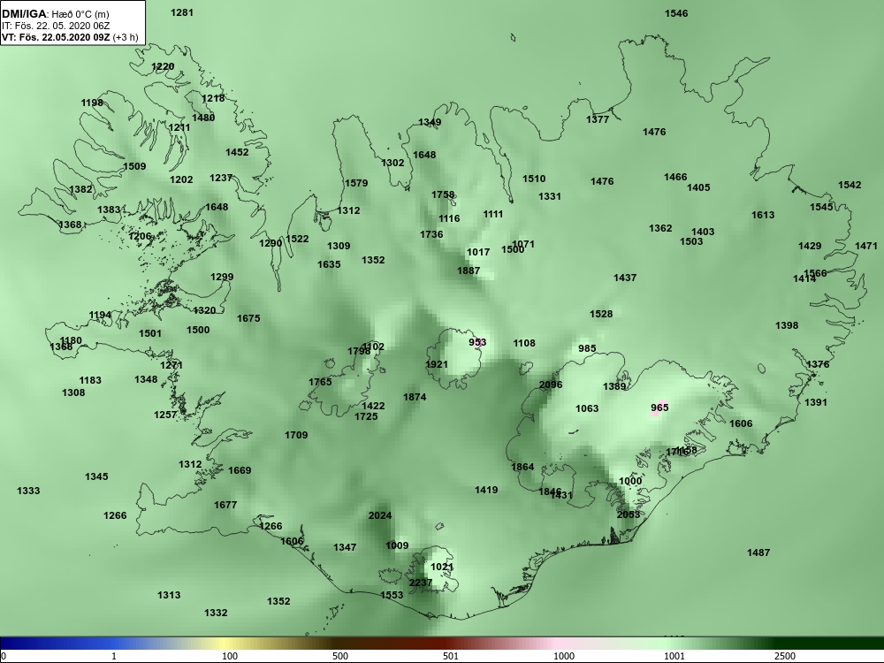Click the map value 1542 off the east coast

coord(849,185)
